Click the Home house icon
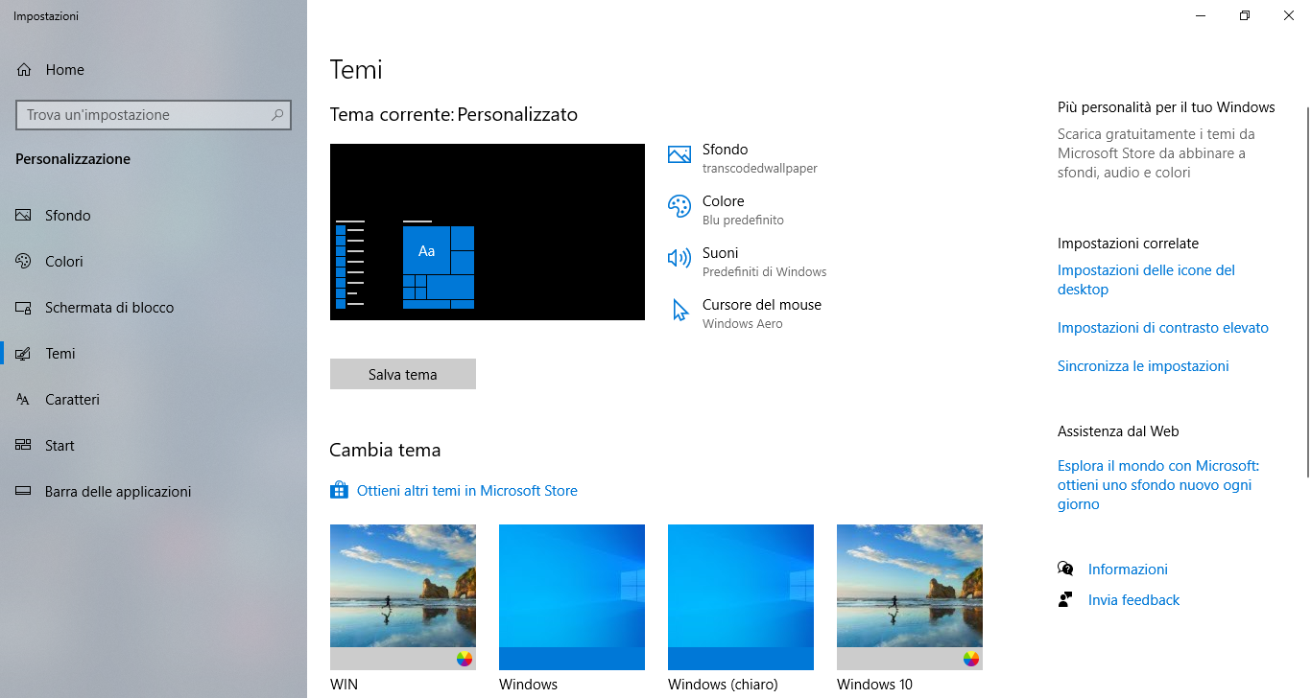This screenshot has height=698, width=1311. pos(24,70)
